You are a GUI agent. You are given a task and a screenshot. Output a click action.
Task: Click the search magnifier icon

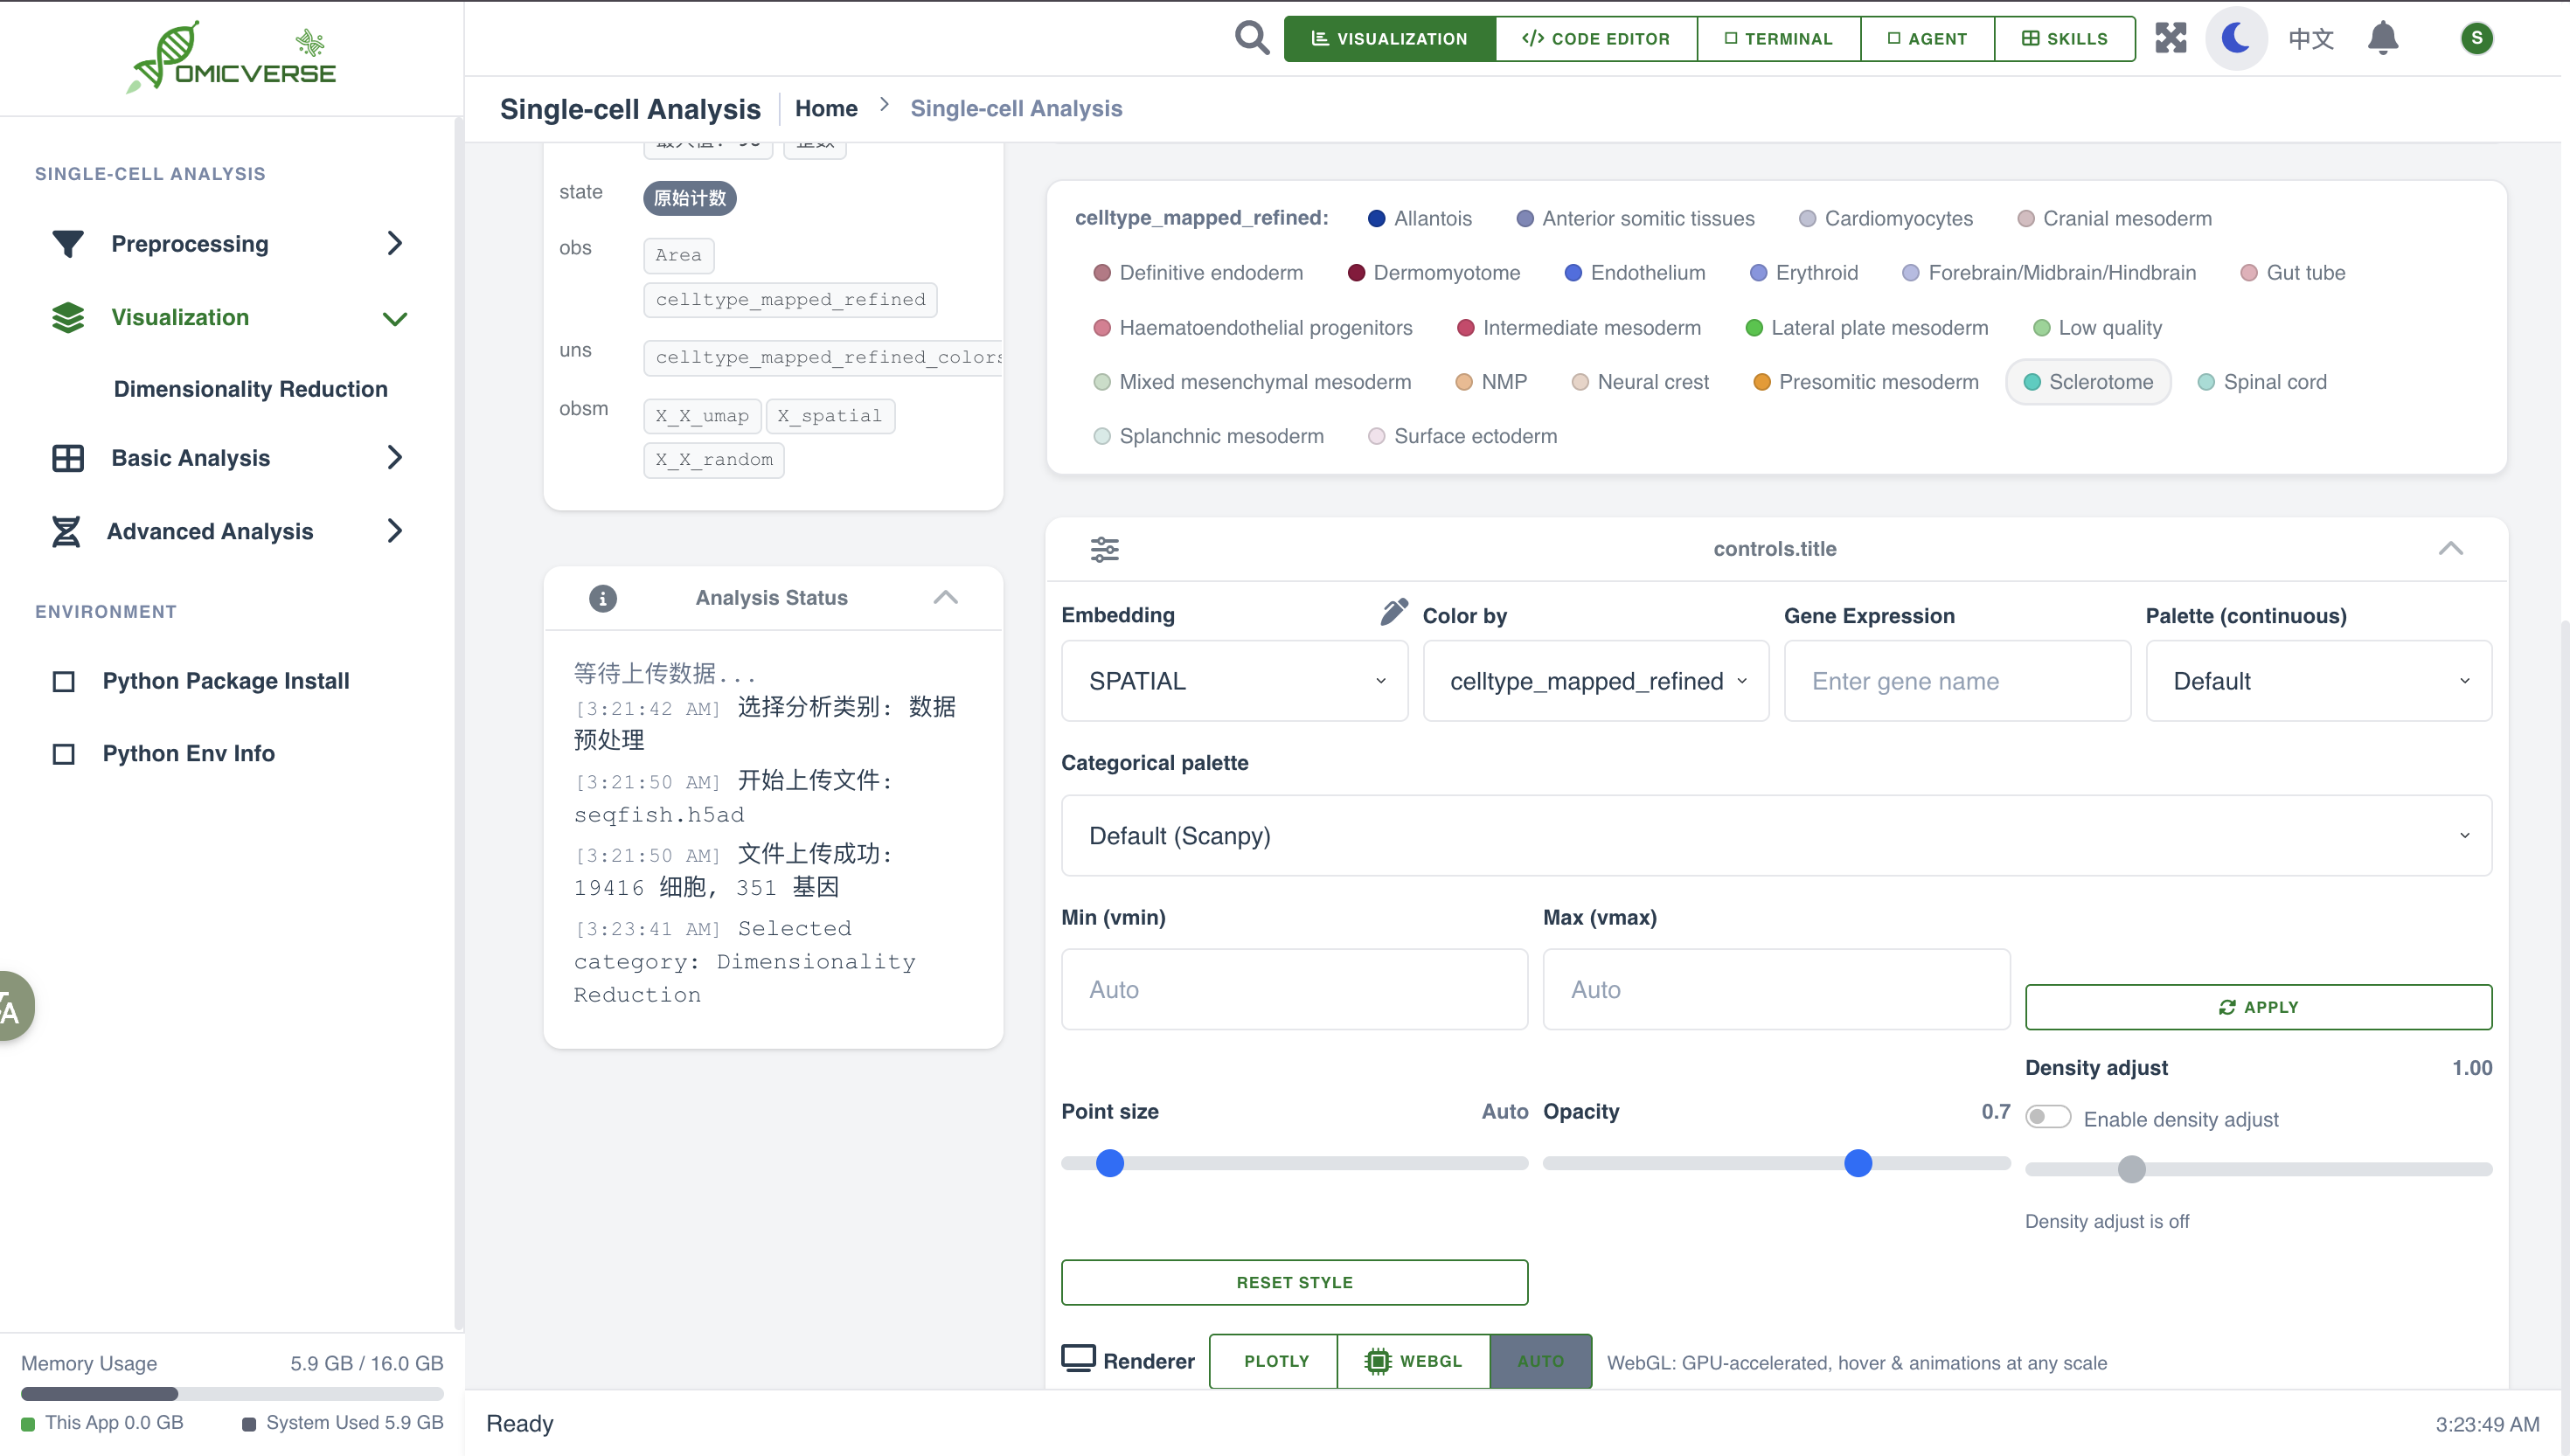[x=1251, y=38]
